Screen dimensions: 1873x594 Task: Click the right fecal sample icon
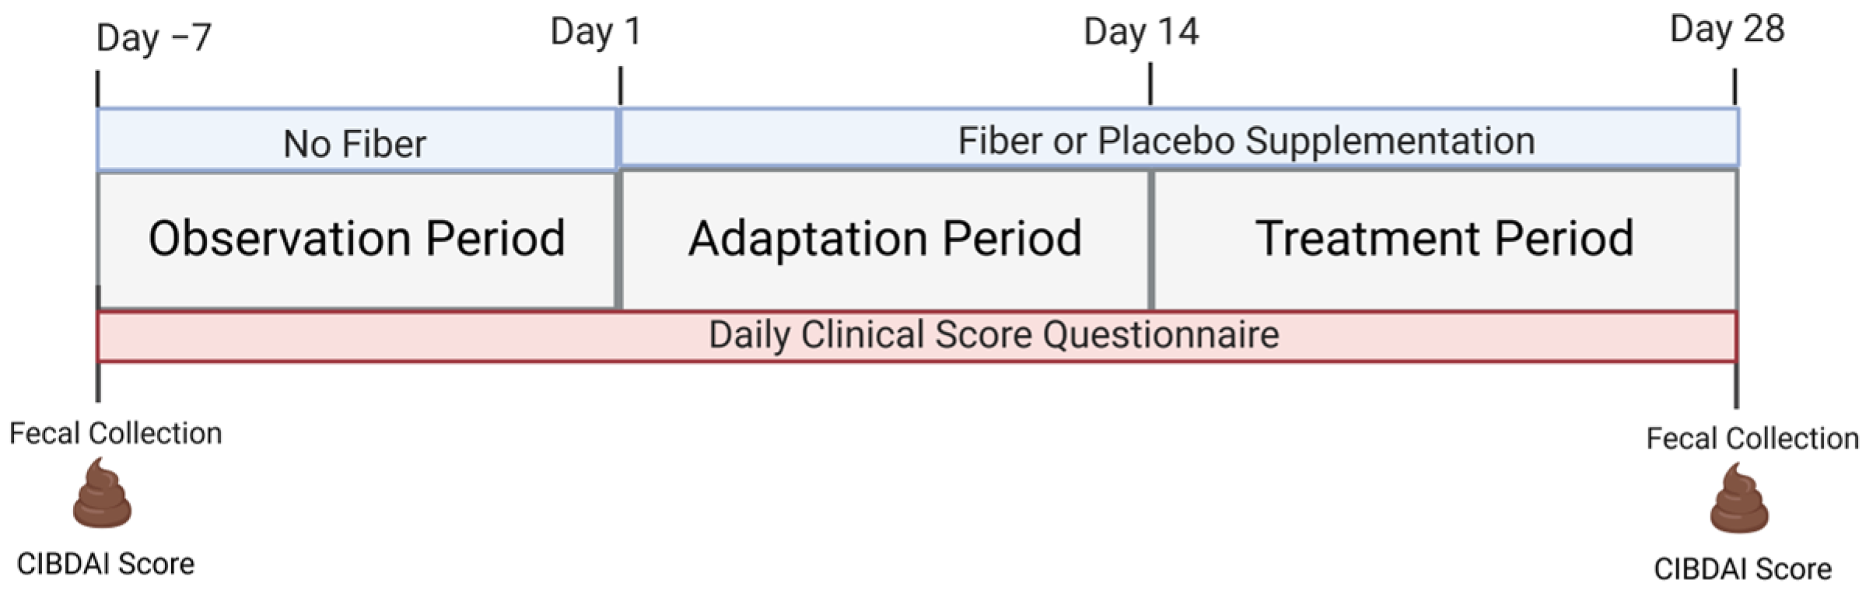[x=1739, y=499]
